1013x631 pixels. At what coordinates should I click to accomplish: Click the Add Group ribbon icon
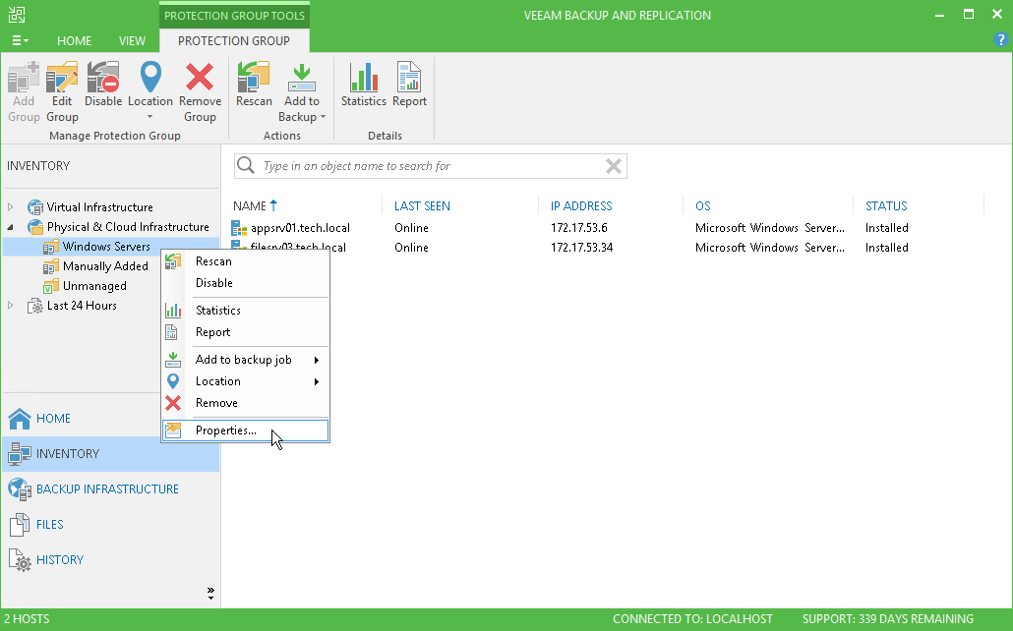pos(24,79)
